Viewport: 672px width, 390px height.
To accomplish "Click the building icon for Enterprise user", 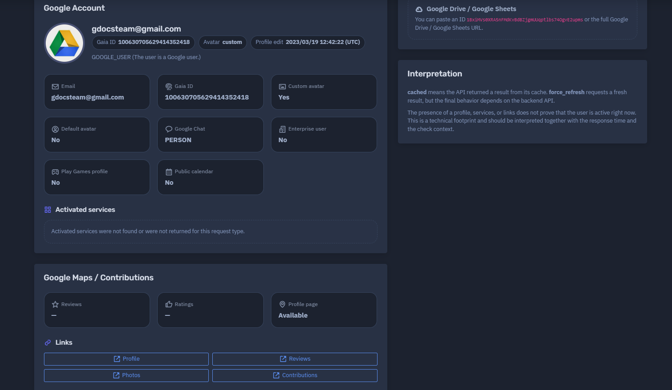I will [x=282, y=129].
